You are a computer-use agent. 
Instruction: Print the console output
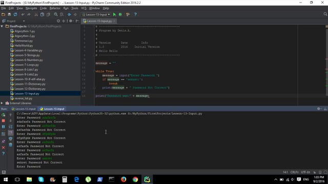tap(10, 139)
